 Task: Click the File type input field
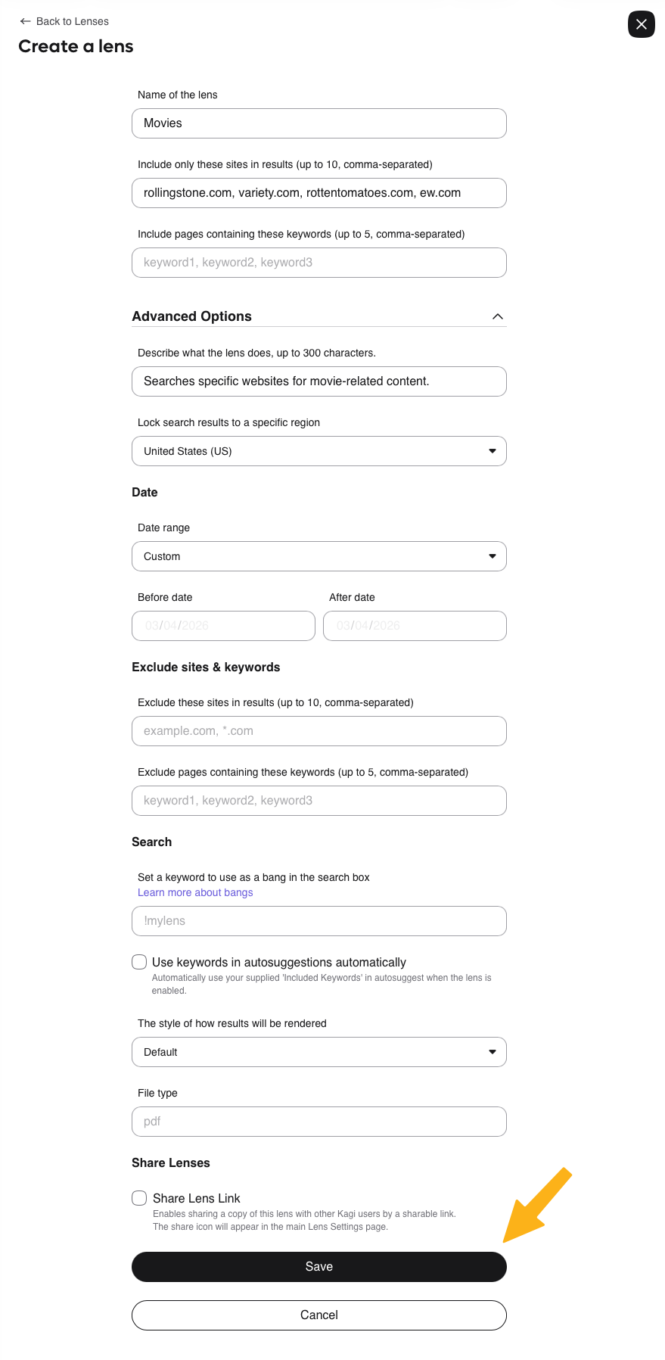pos(319,1122)
